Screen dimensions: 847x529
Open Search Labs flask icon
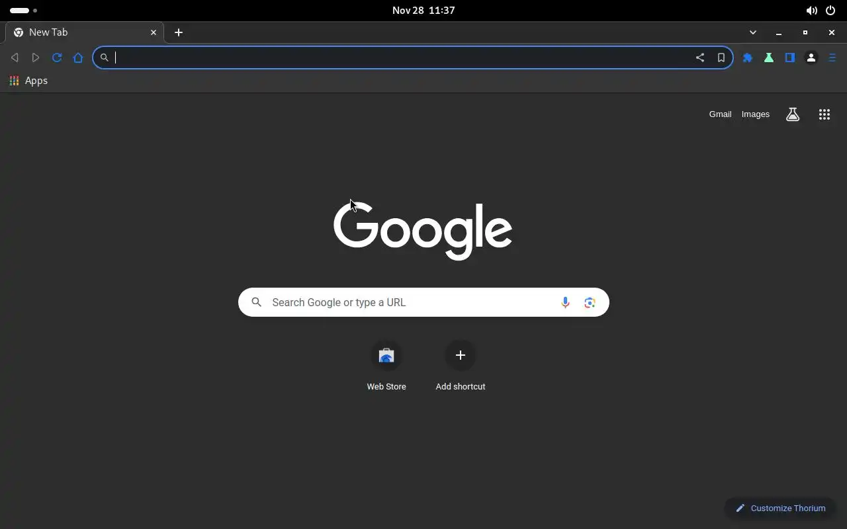coord(793,114)
